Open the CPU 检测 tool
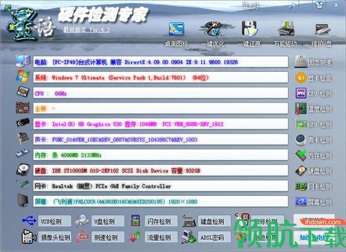 point(313,93)
